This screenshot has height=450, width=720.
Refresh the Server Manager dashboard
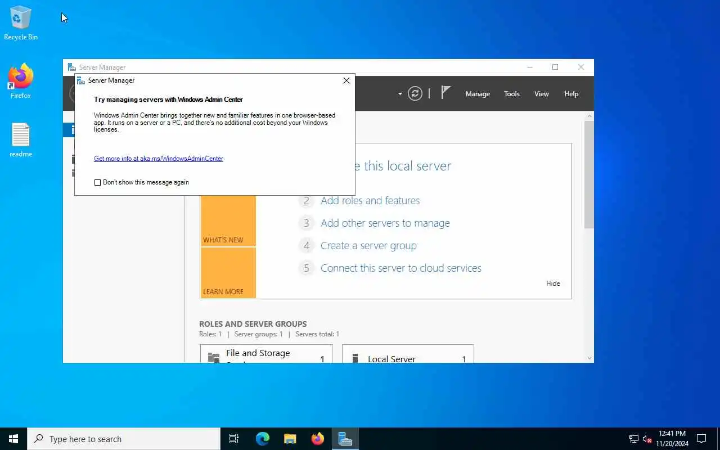415,93
